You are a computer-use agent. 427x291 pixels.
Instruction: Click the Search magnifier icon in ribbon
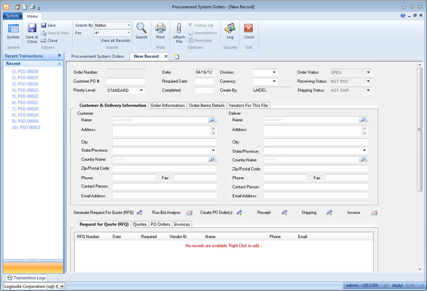[141, 29]
